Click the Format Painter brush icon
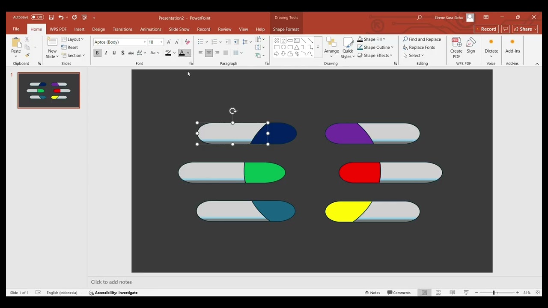The image size is (548, 308). coord(27,55)
